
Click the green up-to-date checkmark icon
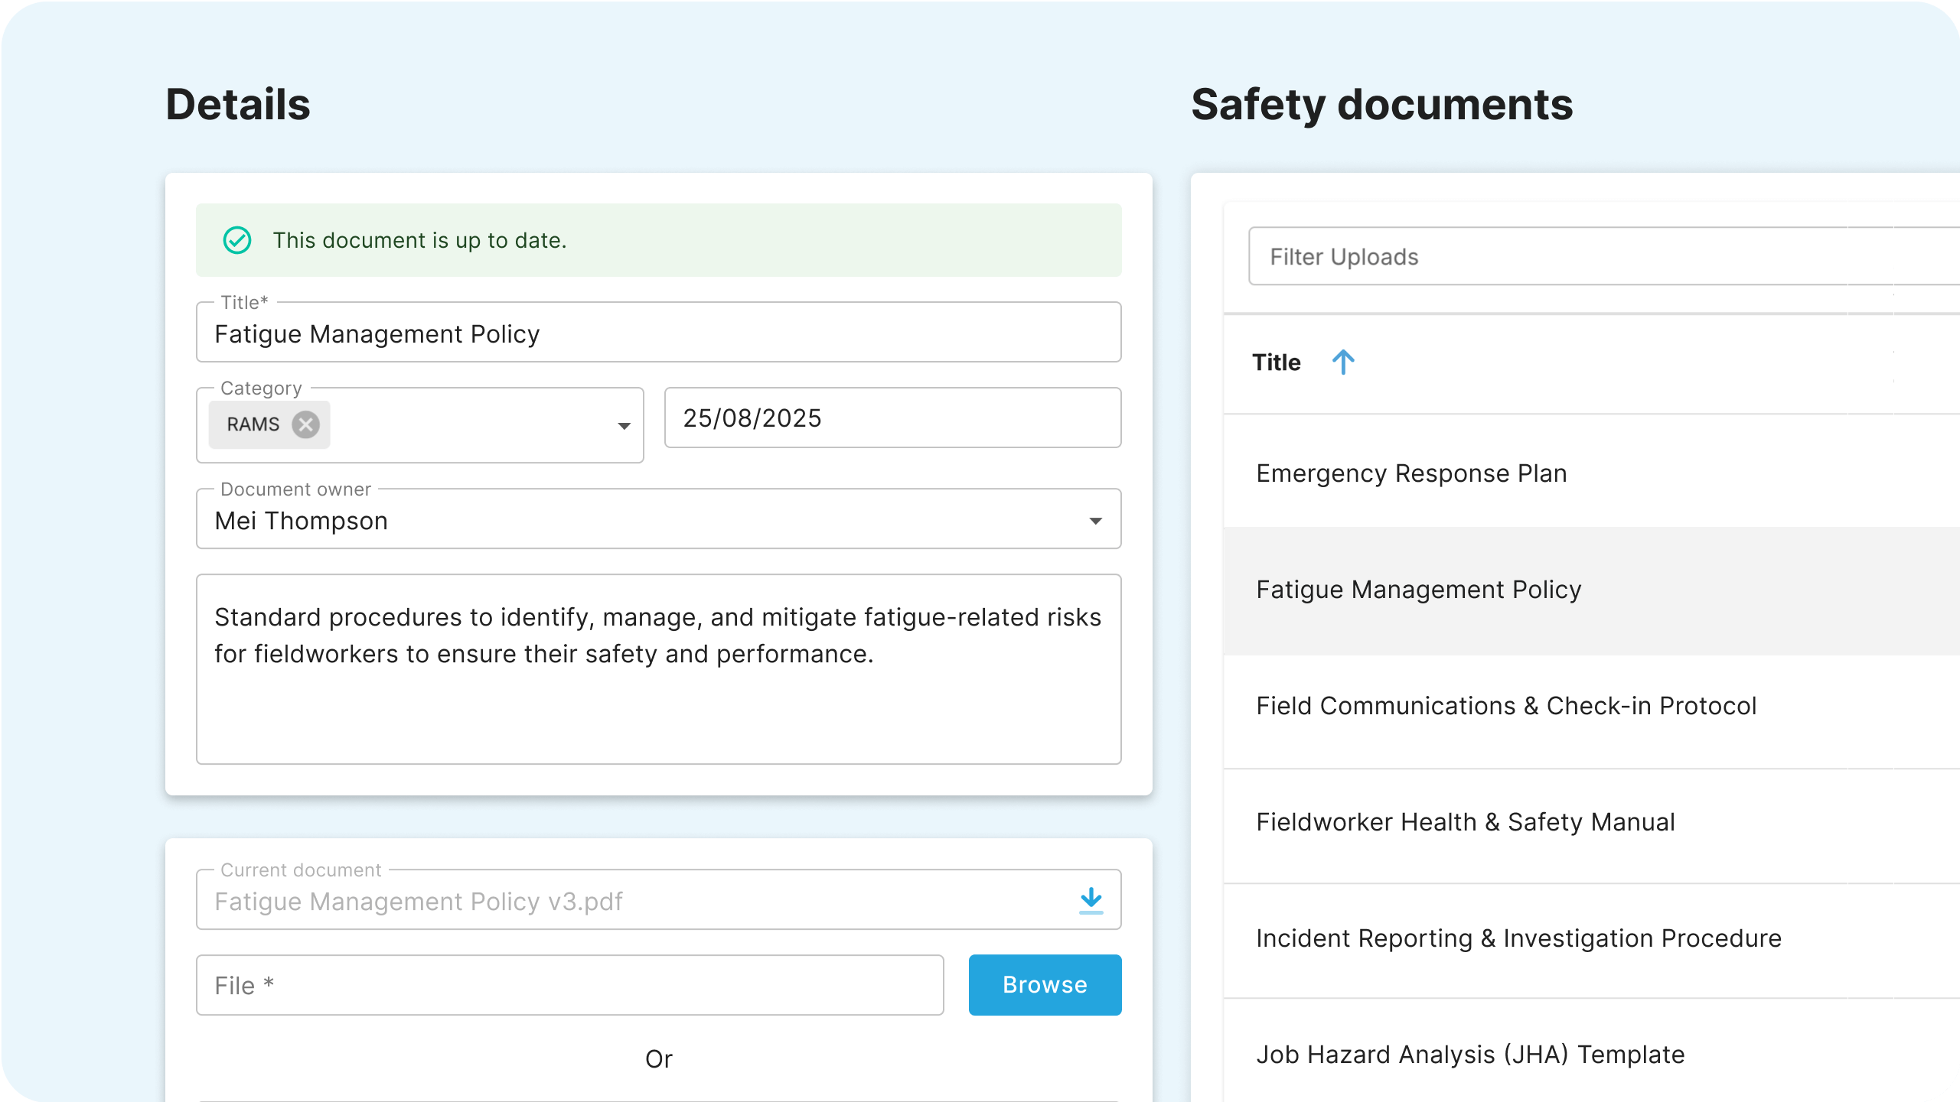tap(237, 240)
